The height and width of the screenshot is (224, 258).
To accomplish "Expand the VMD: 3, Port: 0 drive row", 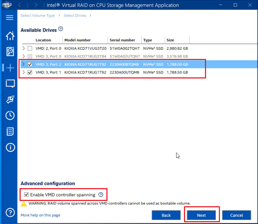I will point(23,56).
